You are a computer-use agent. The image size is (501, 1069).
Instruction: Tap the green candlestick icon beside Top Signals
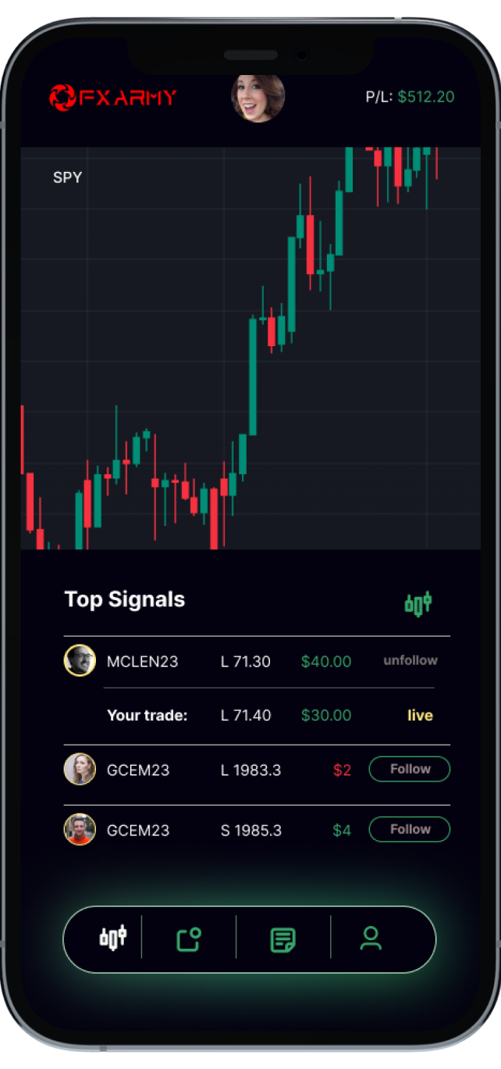coord(418,603)
